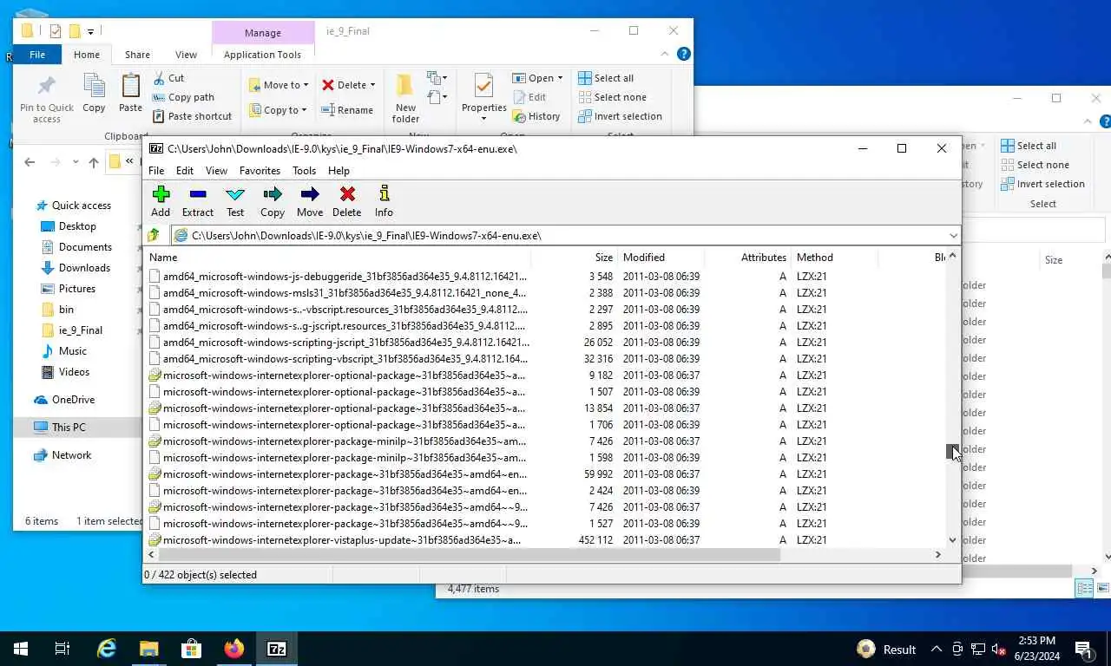Sort by the Size column header
This screenshot has width=1111, height=666.
[574, 258]
